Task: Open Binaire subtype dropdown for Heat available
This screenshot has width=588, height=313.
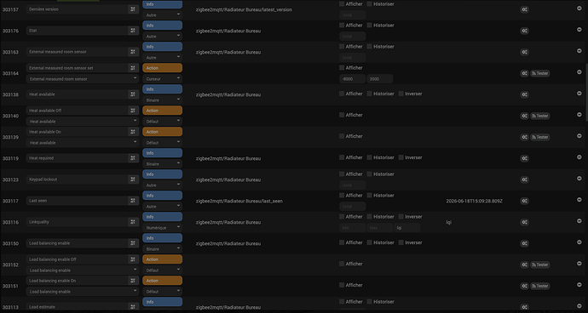Action: coord(163,100)
